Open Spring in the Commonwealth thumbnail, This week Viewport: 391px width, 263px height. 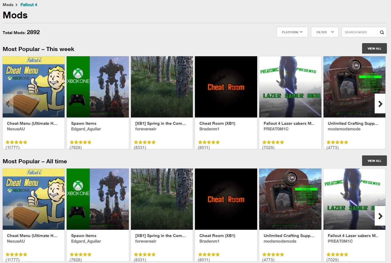(x=162, y=87)
